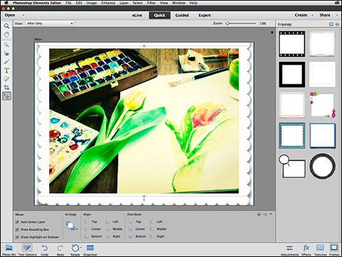Image resolution: width=342 pixels, height=257 pixels.
Task: Toggle Auto Select Layer checkbox
Action: pyautogui.click(x=17, y=222)
